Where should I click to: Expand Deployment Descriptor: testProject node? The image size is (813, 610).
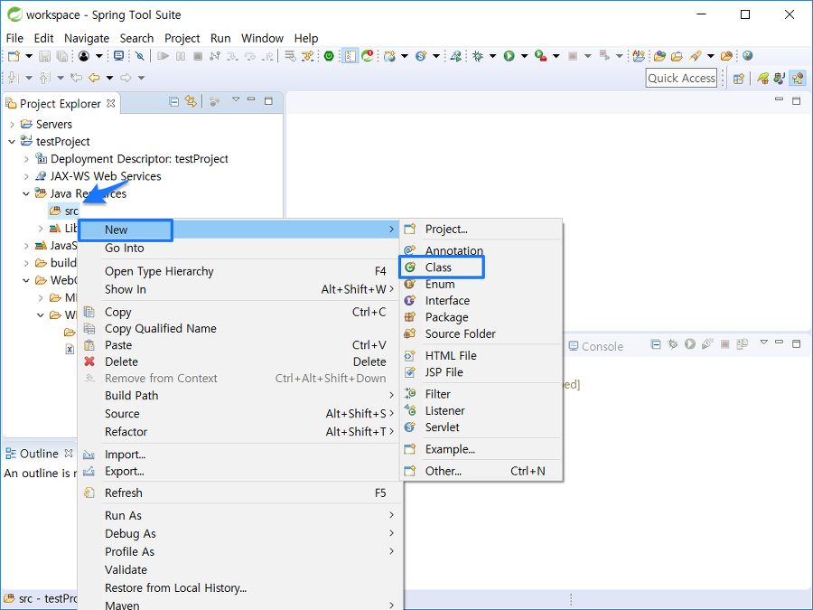point(26,159)
